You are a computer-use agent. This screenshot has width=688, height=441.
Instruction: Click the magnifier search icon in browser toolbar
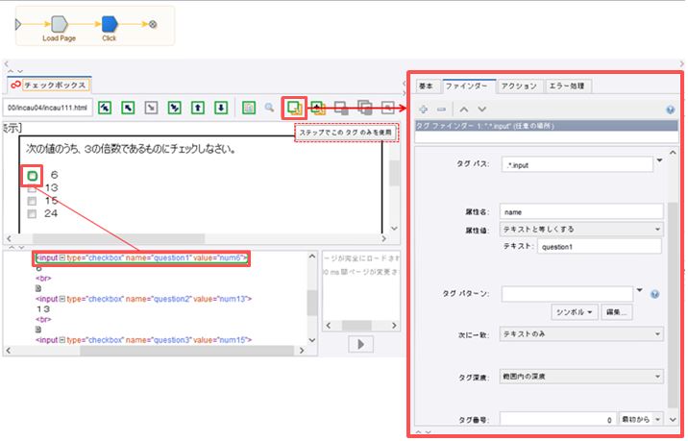pyautogui.click(x=270, y=108)
